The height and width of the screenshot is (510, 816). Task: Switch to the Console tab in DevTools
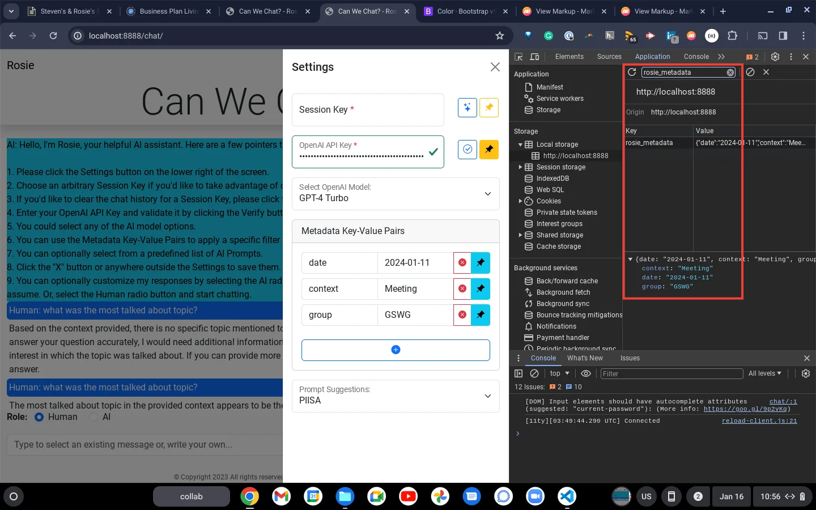696,57
